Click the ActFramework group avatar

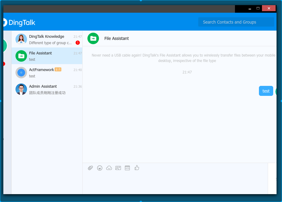click(21, 73)
